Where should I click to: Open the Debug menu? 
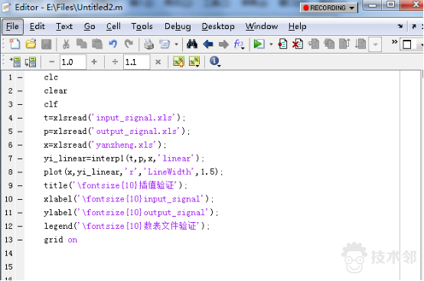tap(178, 27)
